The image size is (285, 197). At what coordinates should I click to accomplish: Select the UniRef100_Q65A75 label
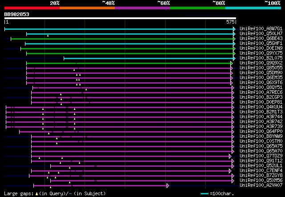(x=261, y=146)
